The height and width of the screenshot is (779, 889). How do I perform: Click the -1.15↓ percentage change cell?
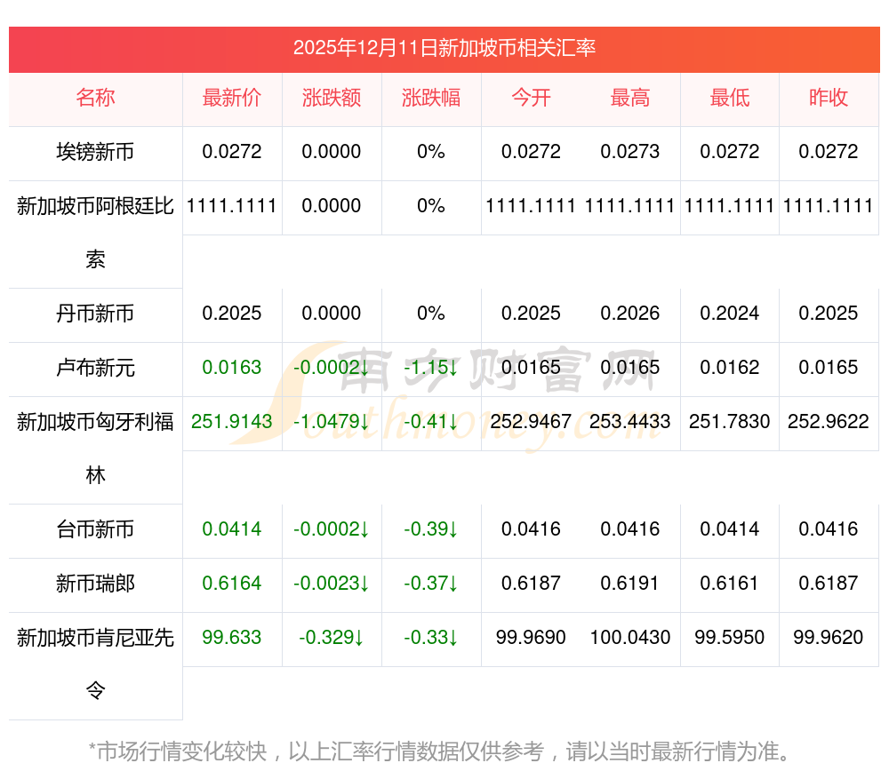431,368
